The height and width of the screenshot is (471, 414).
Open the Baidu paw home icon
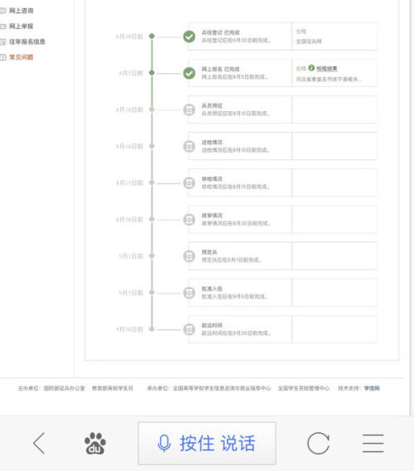(x=95, y=443)
